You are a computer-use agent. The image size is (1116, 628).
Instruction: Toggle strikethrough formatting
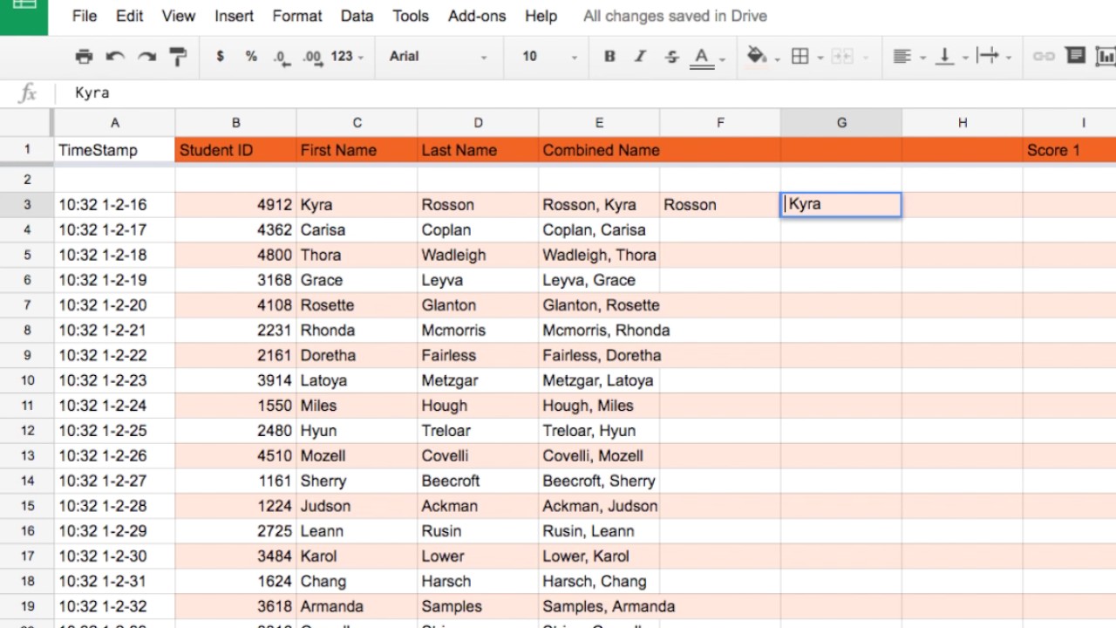point(671,57)
